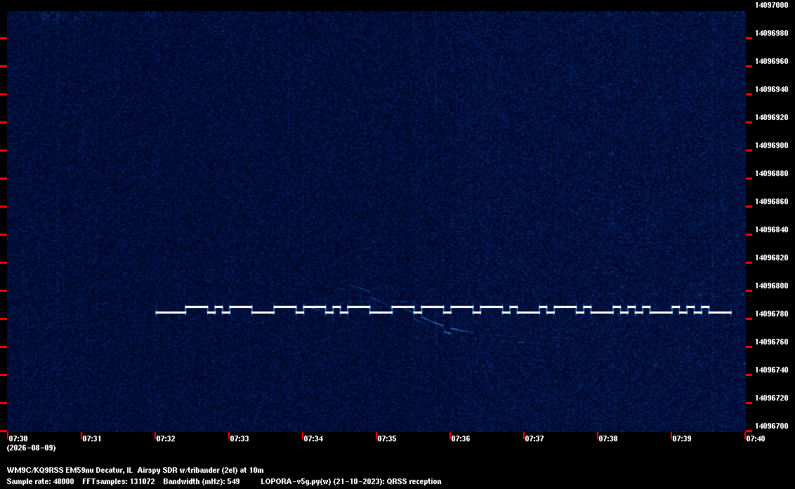Click the Bandwidth (mHz): 549 text
Image resolution: width=795 pixels, height=489 pixels.
(x=202, y=481)
